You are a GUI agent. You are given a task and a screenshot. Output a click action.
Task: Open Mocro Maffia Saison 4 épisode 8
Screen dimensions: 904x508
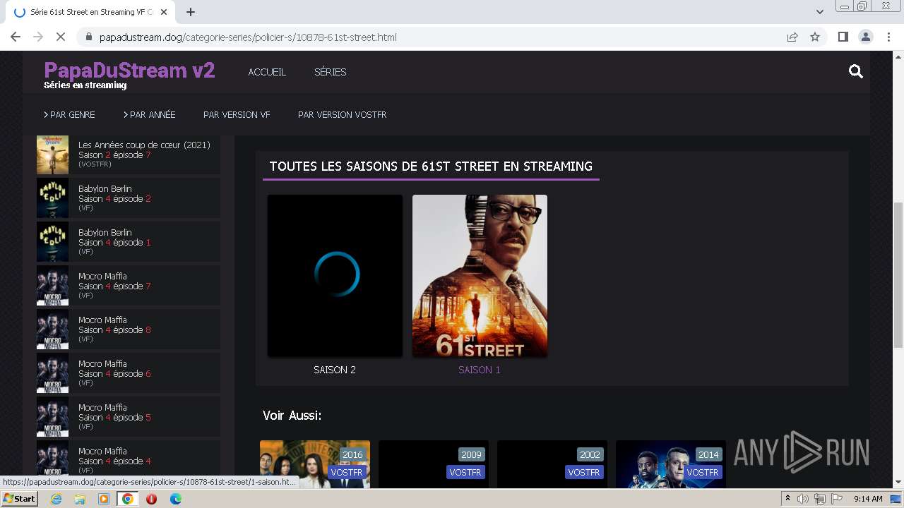click(129, 329)
